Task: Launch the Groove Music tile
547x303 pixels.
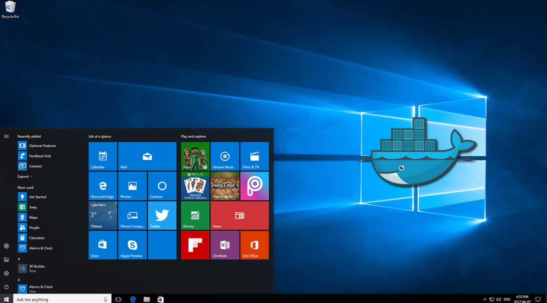Action: (225, 156)
